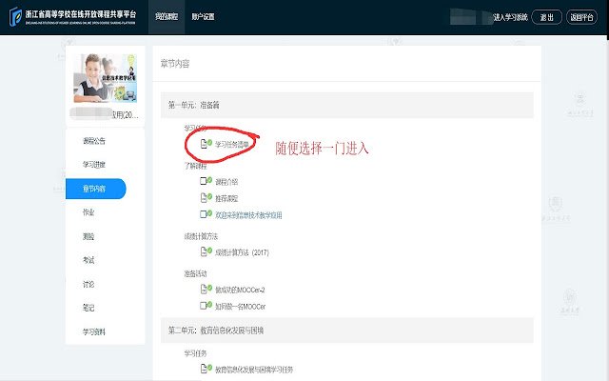
Task: Select 学习进度 in the left sidebar
Action: click(x=94, y=165)
